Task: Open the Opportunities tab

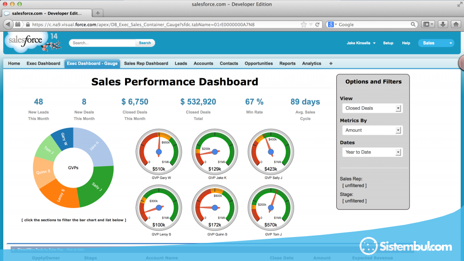Action: coord(259,63)
